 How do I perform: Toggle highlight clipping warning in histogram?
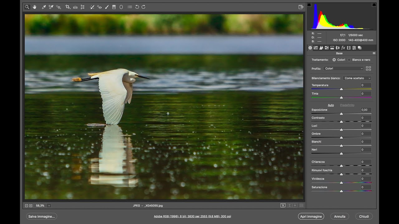[374, 5]
